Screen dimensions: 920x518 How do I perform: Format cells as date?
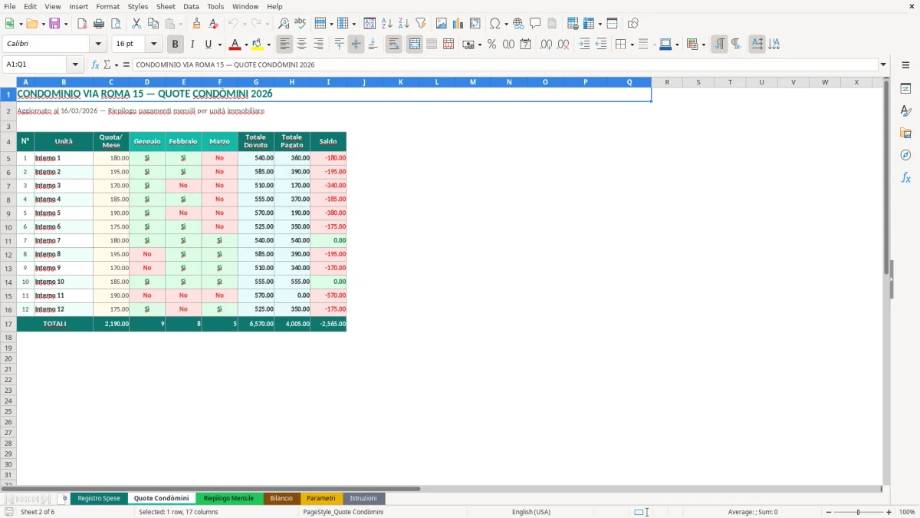pyautogui.click(x=525, y=45)
